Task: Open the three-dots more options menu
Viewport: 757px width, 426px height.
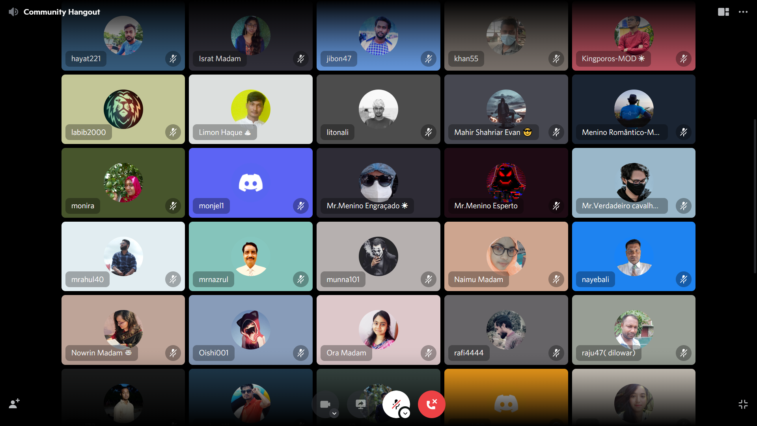Action: point(743,12)
